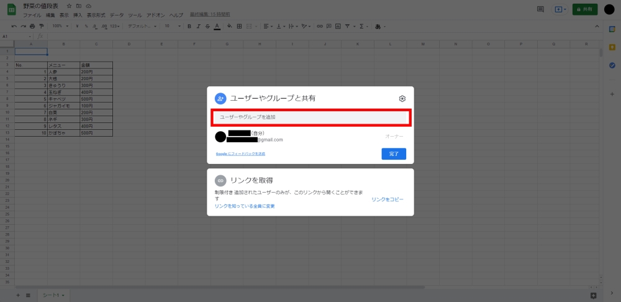Viewport: 621px width, 302px height.
Task: Click Google にフィードバックを送信 link
Action: click(240, 153)
